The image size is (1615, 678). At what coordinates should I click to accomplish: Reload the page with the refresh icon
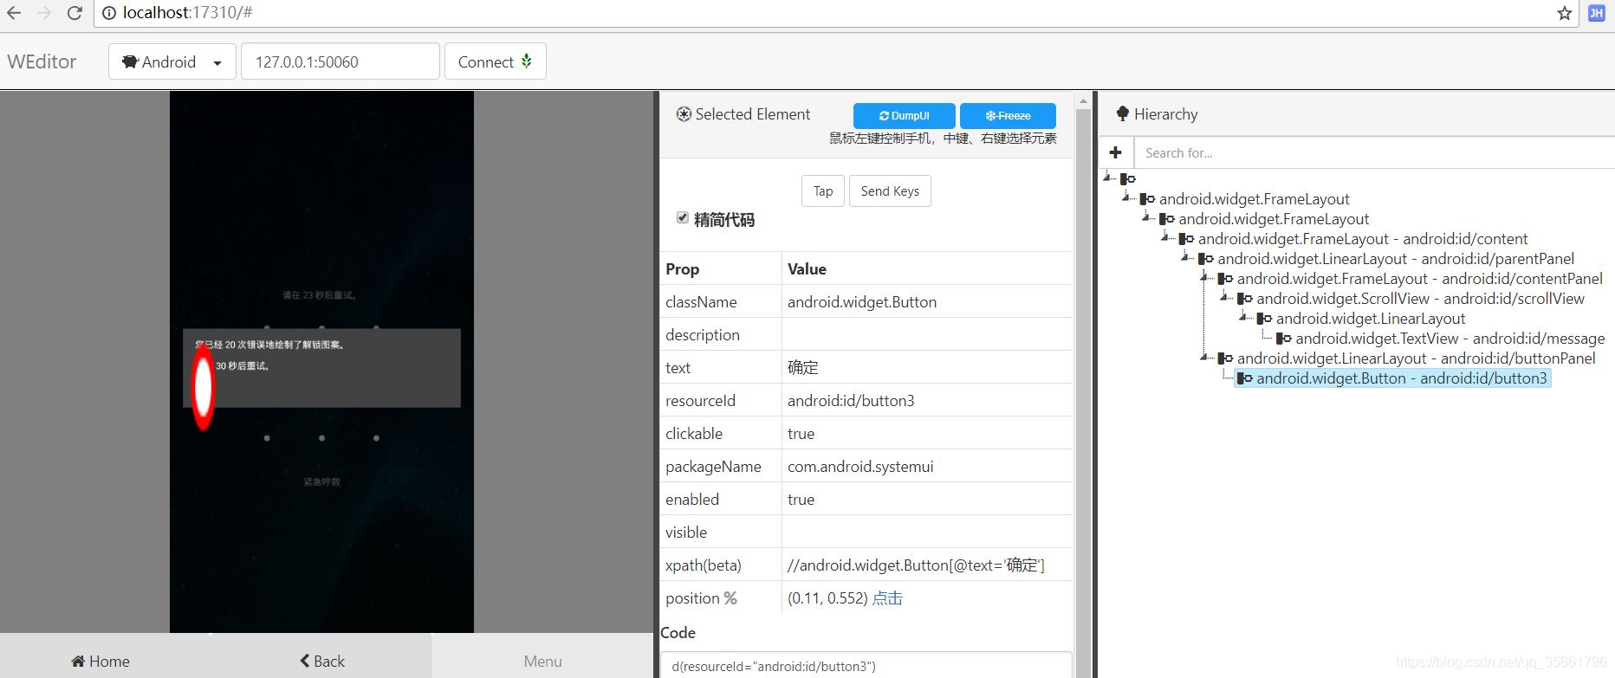[x=75, y=13]
